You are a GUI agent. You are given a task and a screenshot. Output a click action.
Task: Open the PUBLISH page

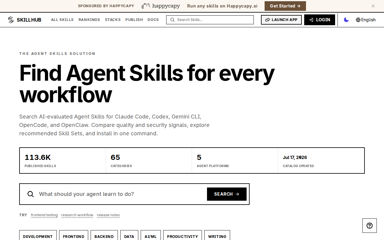point(134,20)
